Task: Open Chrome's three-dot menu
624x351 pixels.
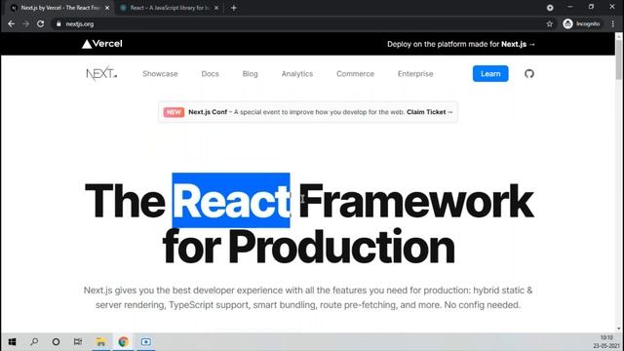Action: (613, 23)
